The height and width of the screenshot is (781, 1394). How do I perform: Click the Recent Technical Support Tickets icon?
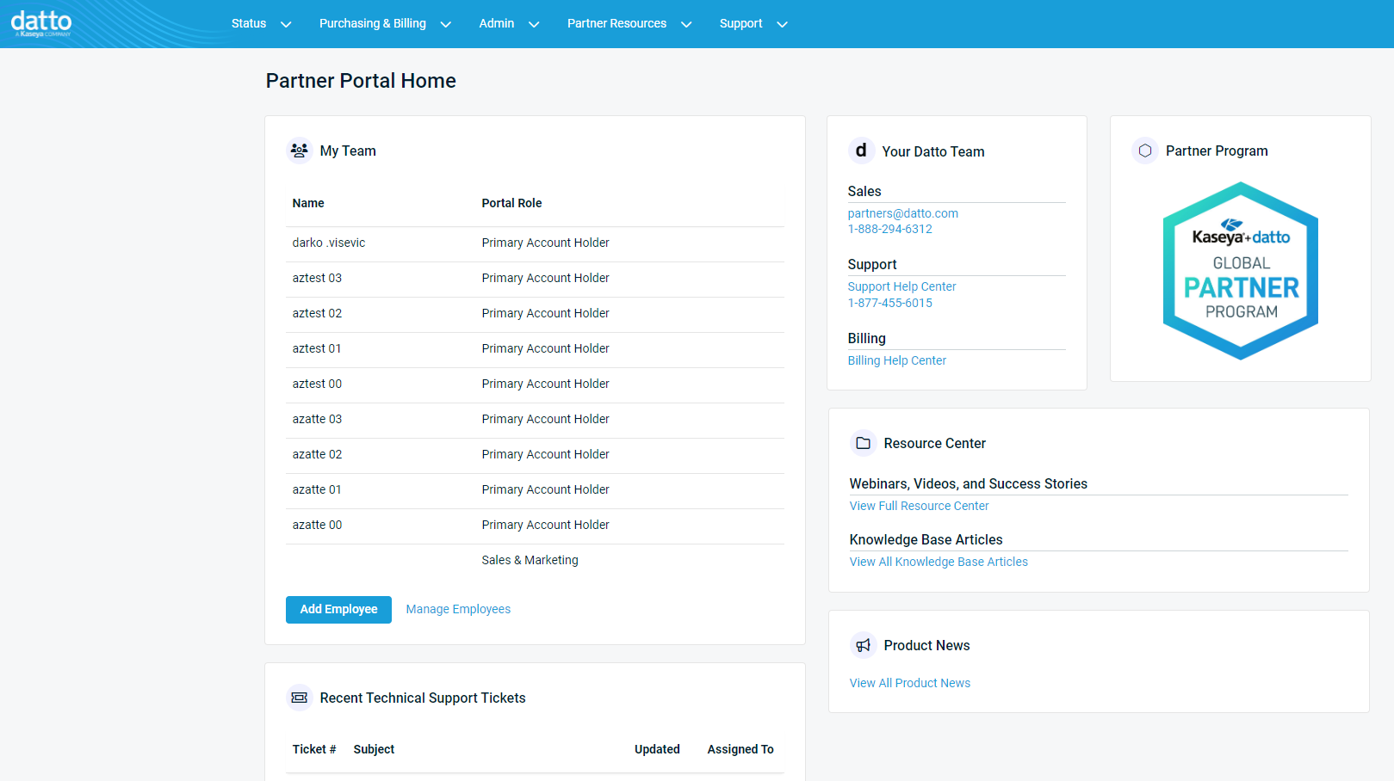[x=299, y=698]
